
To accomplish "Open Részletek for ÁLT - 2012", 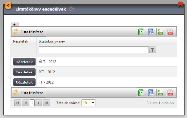I will coord(24,62).
